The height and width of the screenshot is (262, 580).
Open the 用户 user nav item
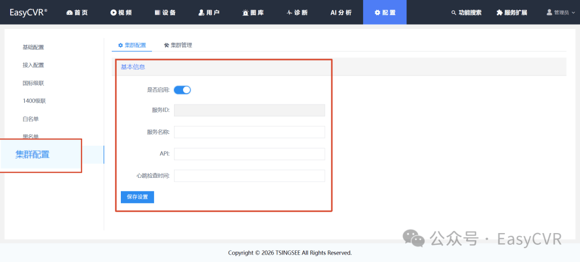pyautogui.click(x=209, y=12)
